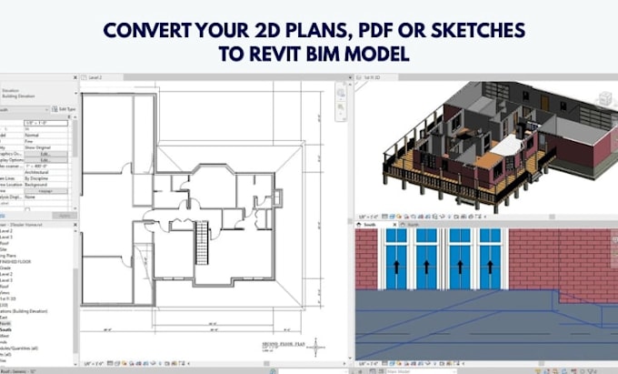Open the Building Elevation type selector dropdown

tap(75, 94)
